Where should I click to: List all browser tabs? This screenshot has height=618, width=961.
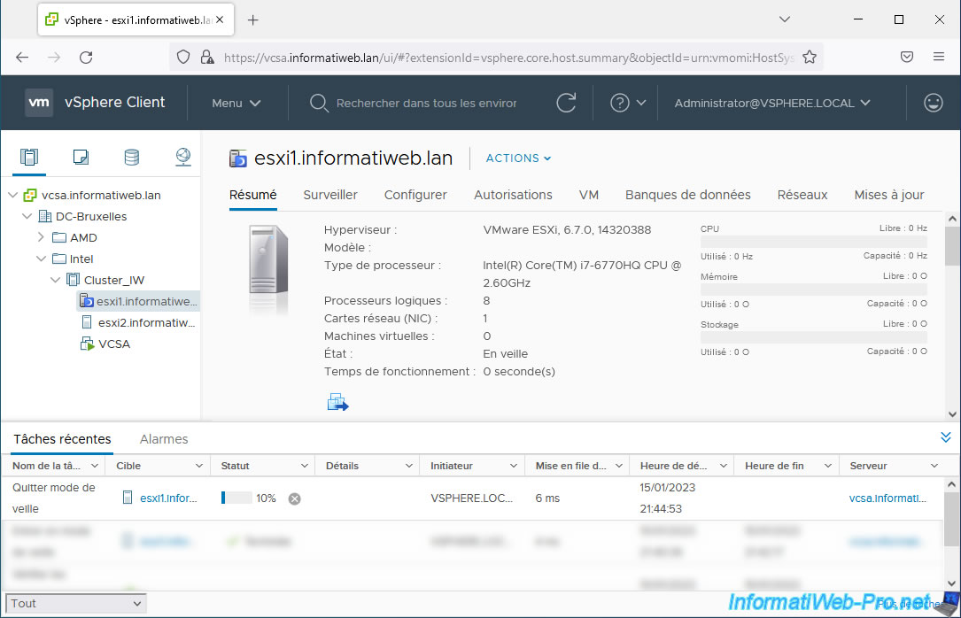pos(785,19)
